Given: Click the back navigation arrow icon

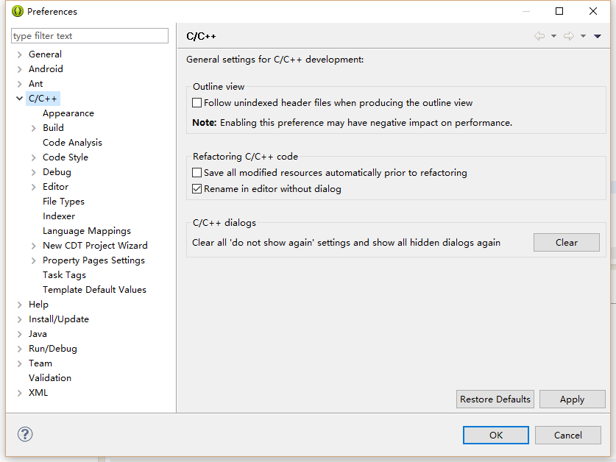Looking at the screenshot, I should coord(539,36).
